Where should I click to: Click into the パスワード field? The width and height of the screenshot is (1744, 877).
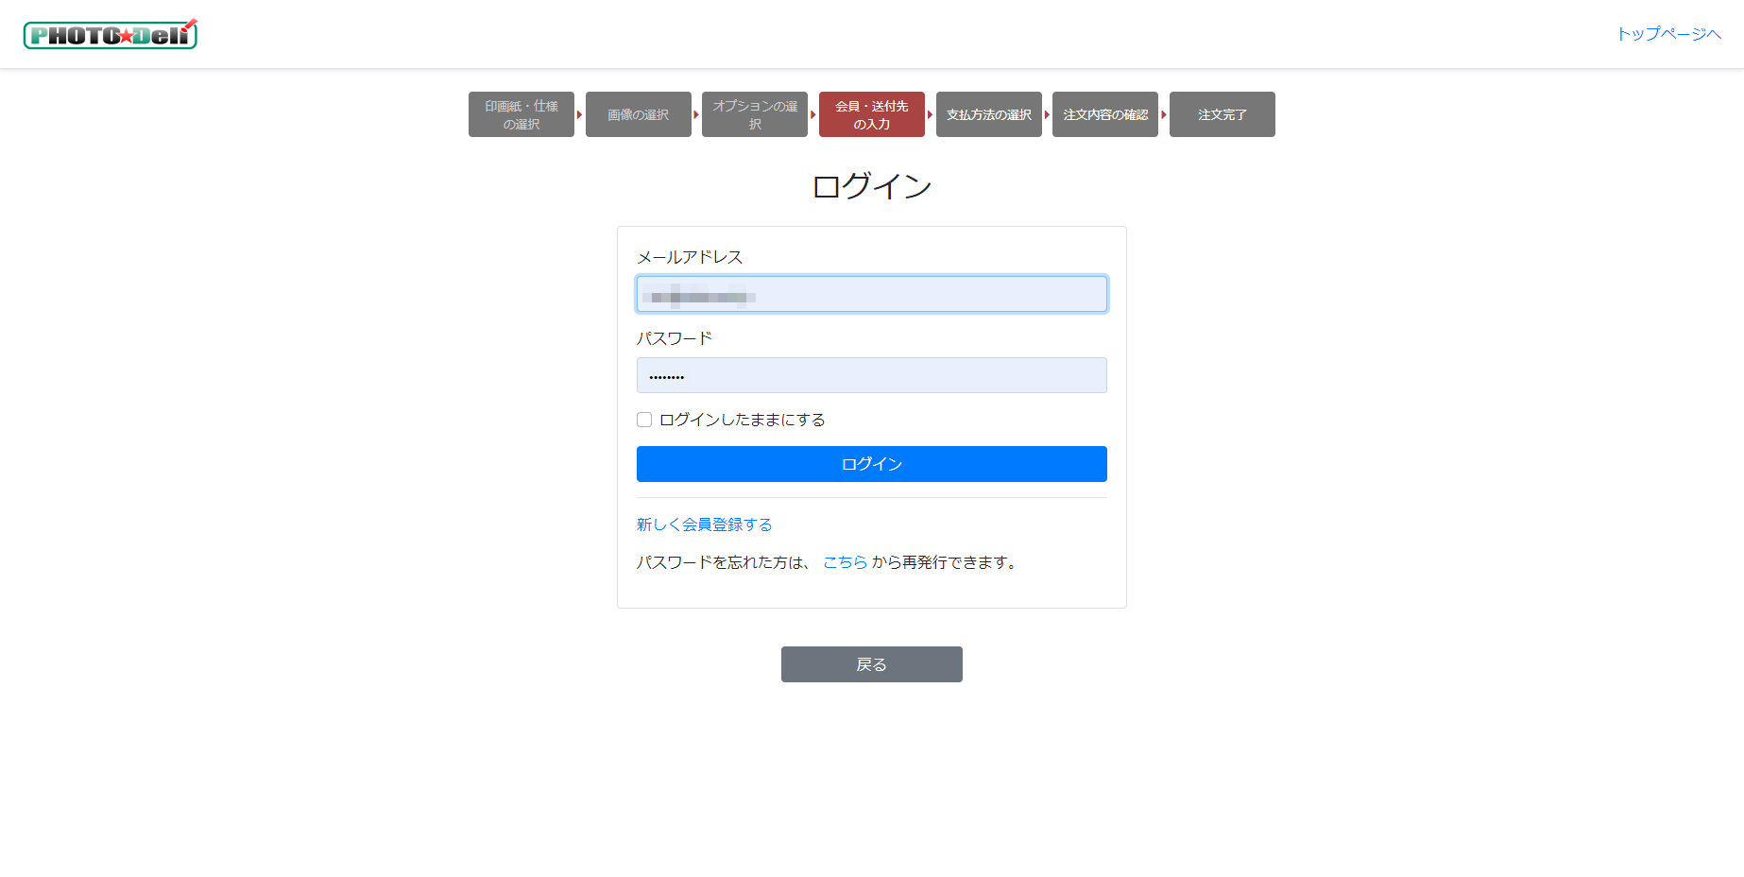[x=871, y=375]
